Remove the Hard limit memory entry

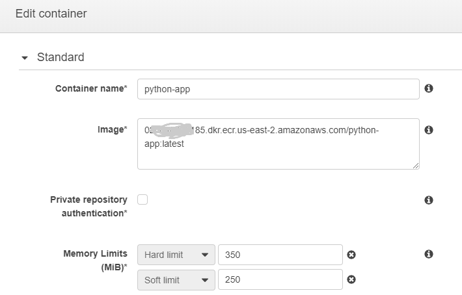coord(351,255)
